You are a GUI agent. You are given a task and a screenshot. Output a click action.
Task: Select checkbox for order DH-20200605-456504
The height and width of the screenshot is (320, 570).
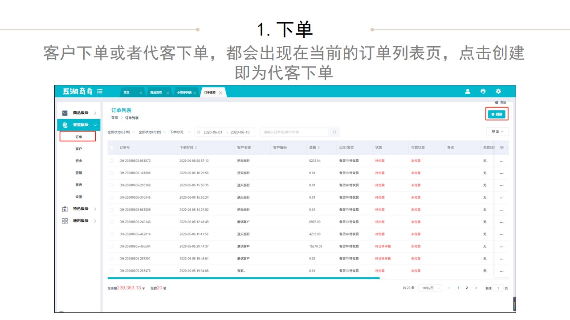[112, 246]
